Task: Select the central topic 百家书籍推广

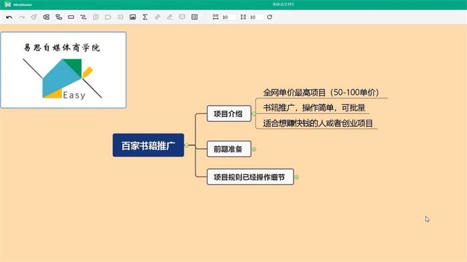Action: [148, 146]
